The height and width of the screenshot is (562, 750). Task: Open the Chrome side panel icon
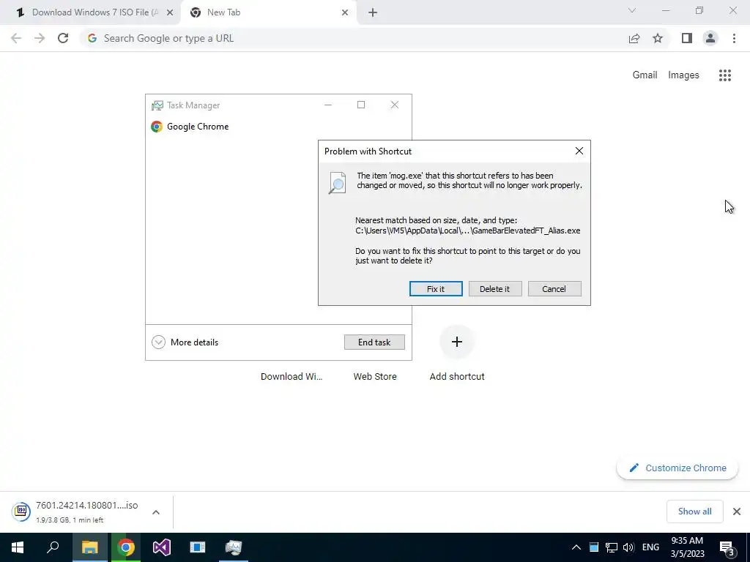[687, 38]
